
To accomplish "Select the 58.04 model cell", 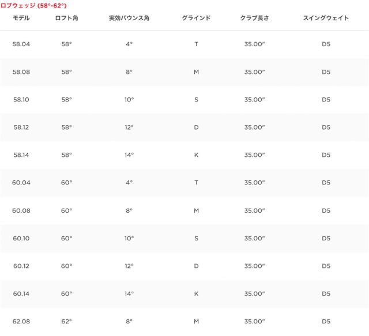I will click(x=21, y=44).
